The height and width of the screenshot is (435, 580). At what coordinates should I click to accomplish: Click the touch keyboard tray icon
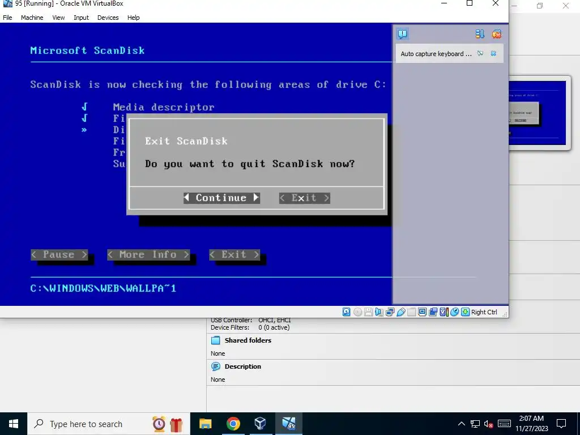point(504,424)
